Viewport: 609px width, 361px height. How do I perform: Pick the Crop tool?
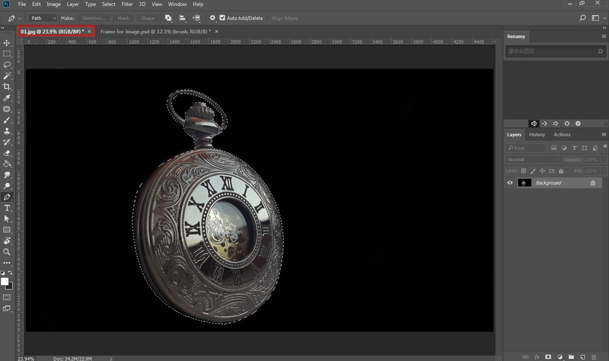tap(7, 87)
